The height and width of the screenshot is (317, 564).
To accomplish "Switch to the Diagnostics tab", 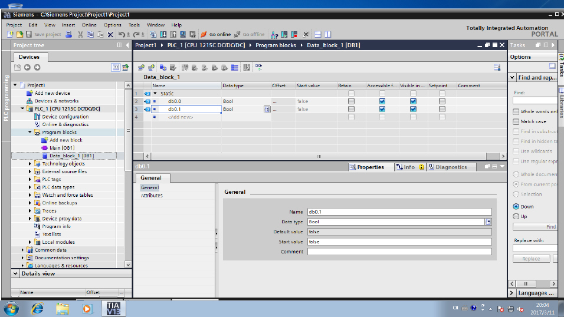I will [x=451, y=167].
